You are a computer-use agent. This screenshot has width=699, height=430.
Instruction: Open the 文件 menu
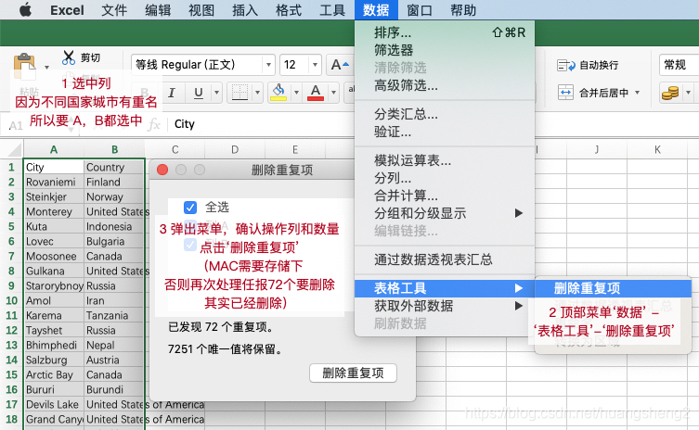[114, 10]
